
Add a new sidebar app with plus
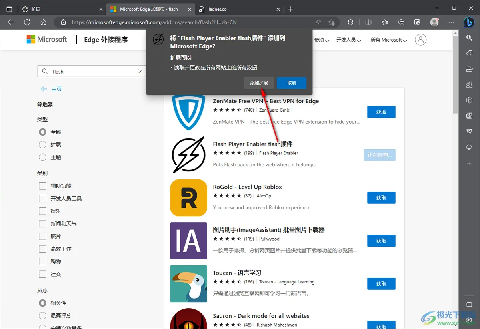[x=469, y=164]
